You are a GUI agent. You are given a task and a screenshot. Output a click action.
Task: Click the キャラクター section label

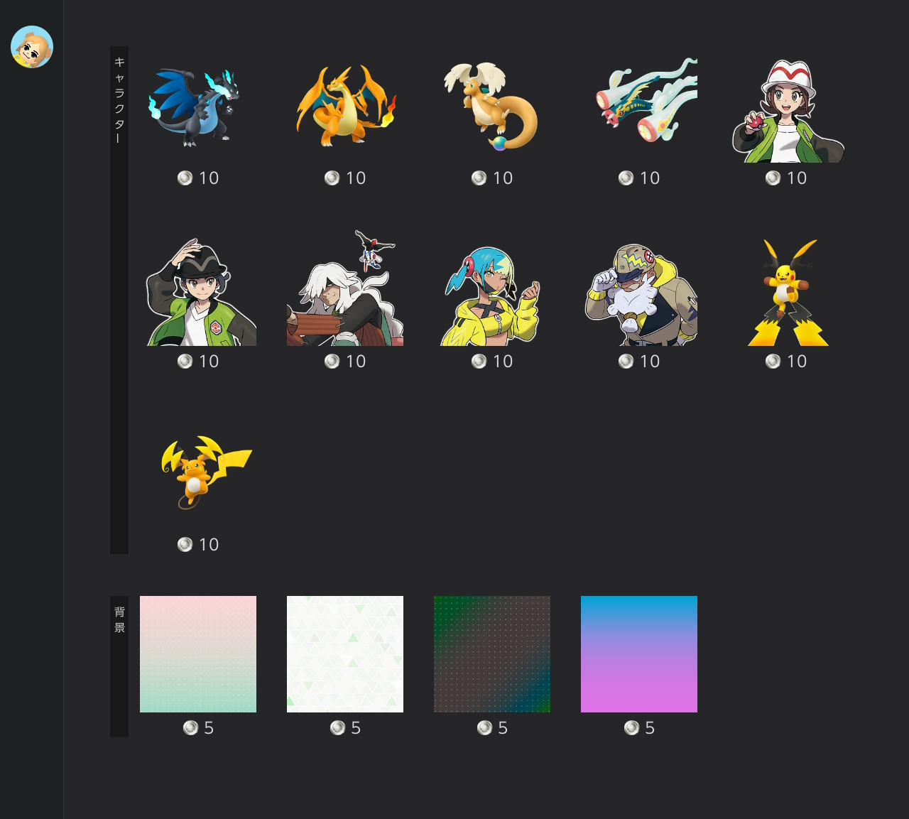tap(119, 99)
